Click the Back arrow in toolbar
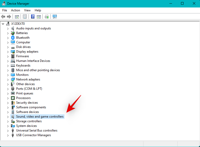The height and width of the screenshot is (147, 200). coord(3,17)
